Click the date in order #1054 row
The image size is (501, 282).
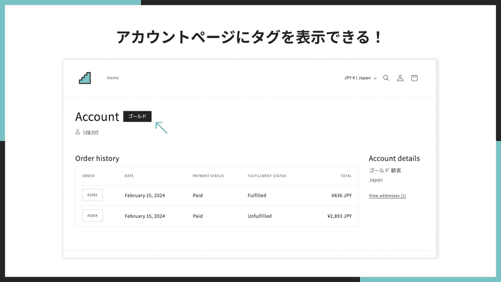[145, 216]
